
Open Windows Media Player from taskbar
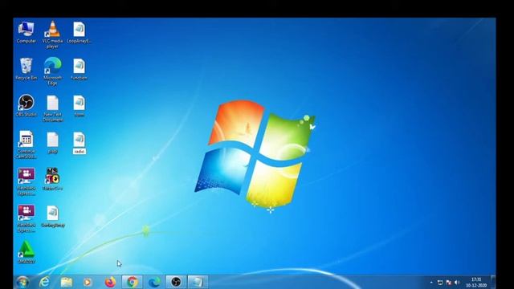coord(88,282)
